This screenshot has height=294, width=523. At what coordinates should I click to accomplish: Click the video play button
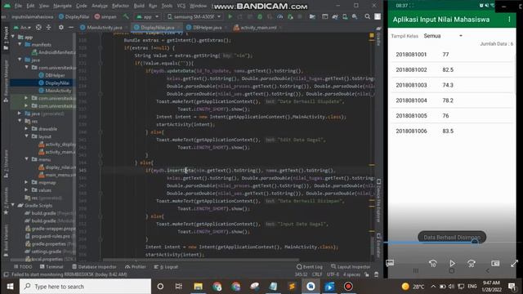[452, 263]
